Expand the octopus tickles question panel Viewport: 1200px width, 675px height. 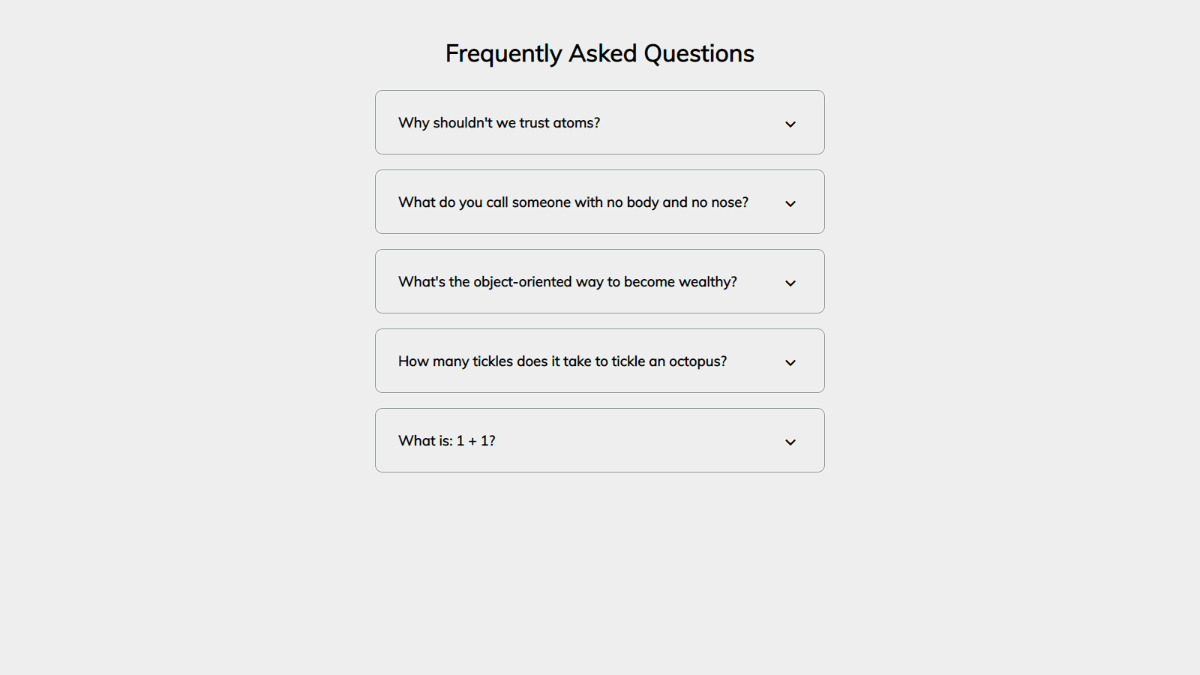click(599, 361)
